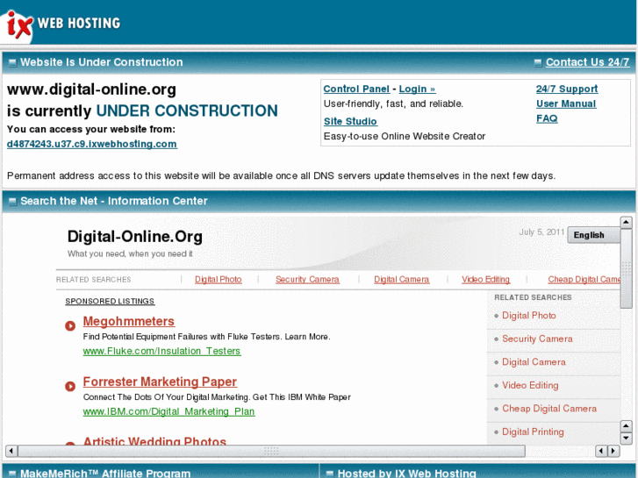Select Digital Camera in top related searches

402,280
